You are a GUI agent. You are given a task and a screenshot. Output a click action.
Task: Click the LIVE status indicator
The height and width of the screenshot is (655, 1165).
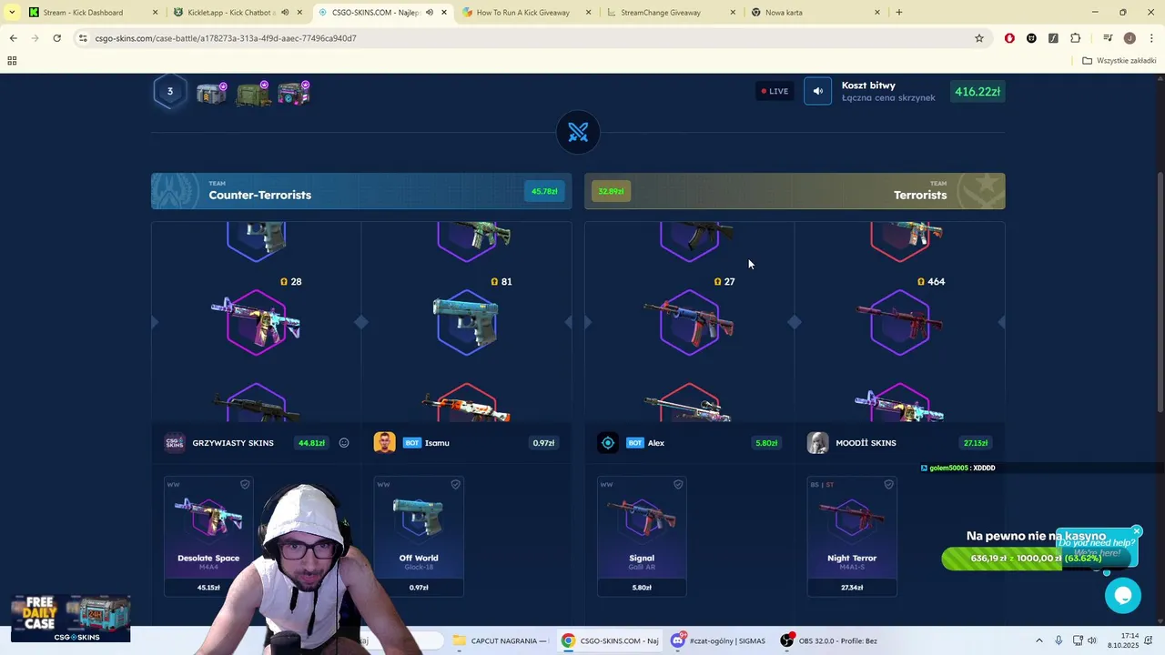click(x=775, y=91)
